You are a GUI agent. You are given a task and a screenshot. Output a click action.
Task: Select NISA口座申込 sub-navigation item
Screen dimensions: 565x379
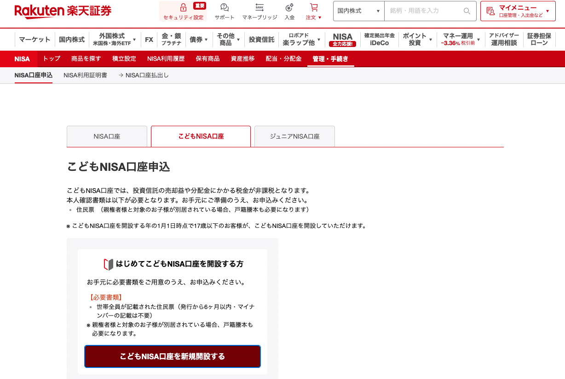(34, 75)
